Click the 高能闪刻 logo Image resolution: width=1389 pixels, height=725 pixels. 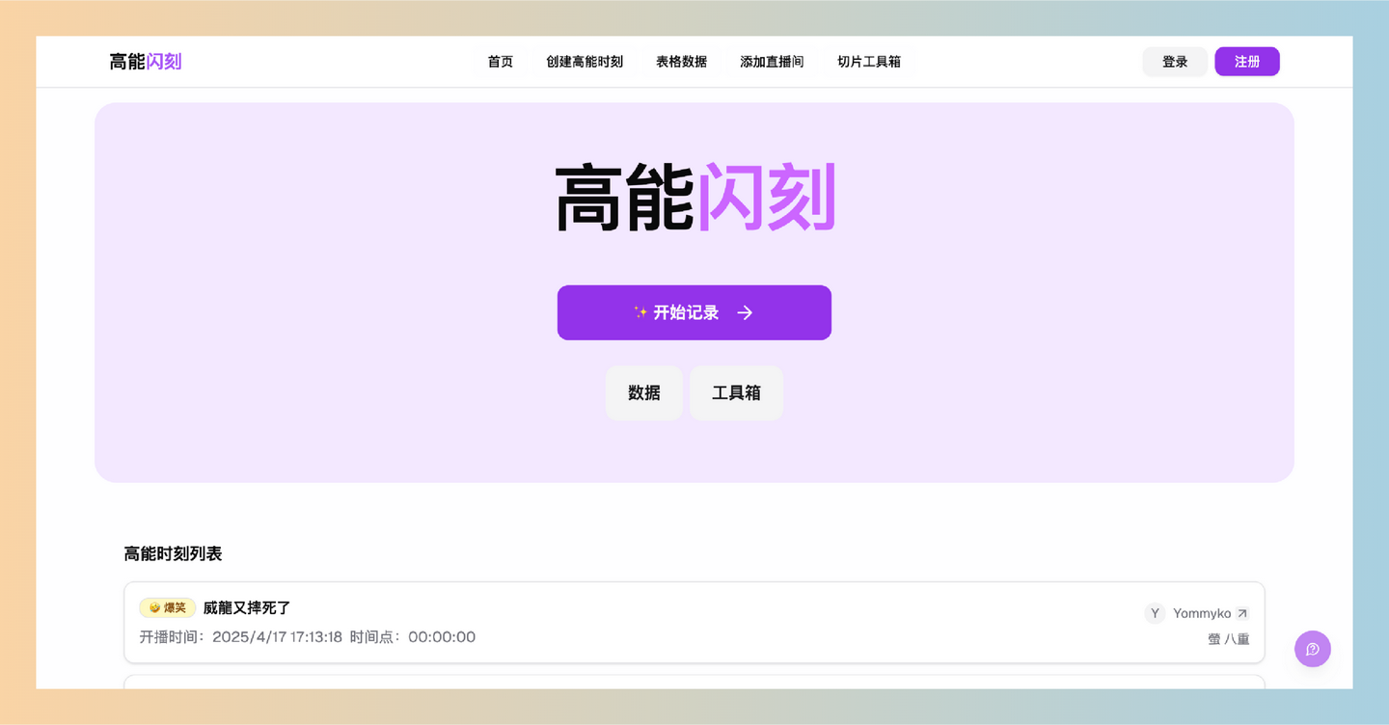pos(146,61)
